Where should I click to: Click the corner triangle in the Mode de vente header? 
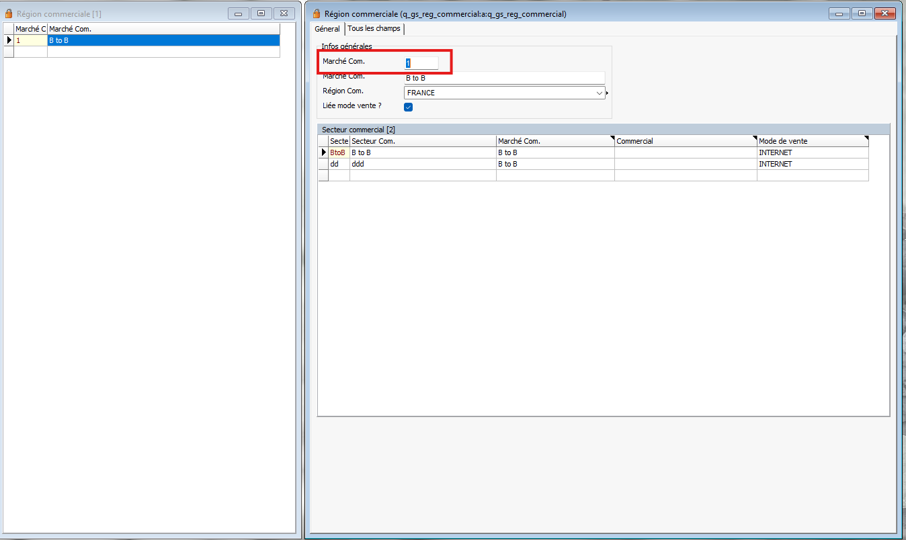pyautogui.click(x=866, y=138)
